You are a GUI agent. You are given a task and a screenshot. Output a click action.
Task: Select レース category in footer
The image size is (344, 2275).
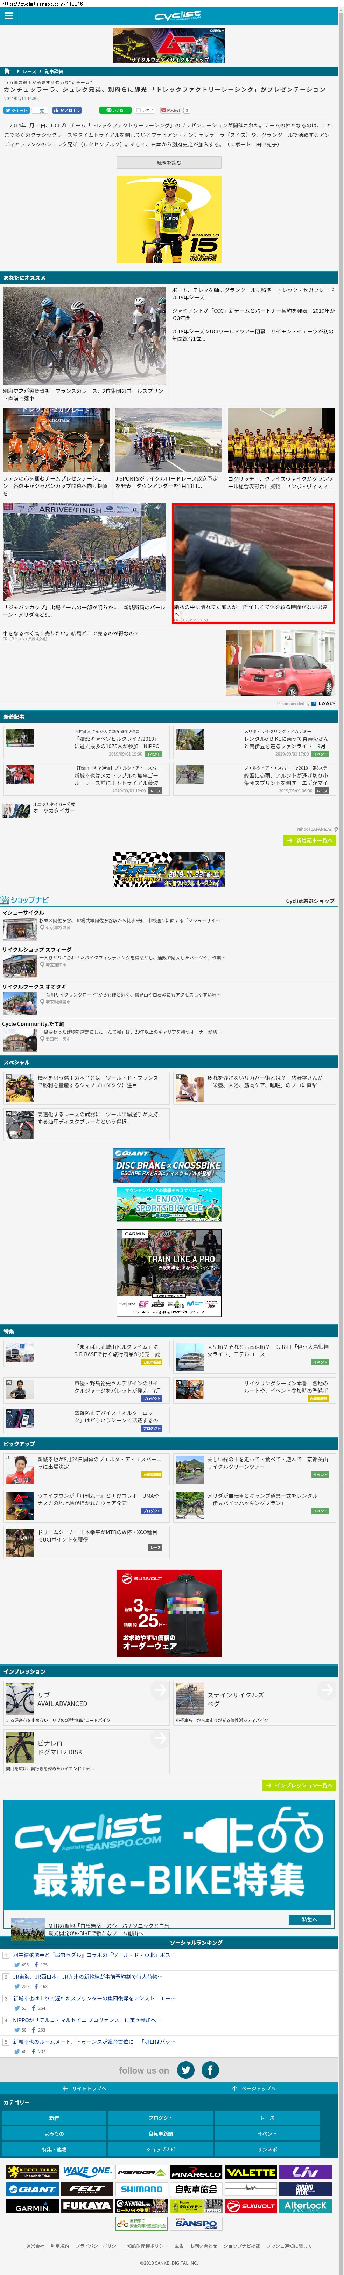(x=267, y=2118)
